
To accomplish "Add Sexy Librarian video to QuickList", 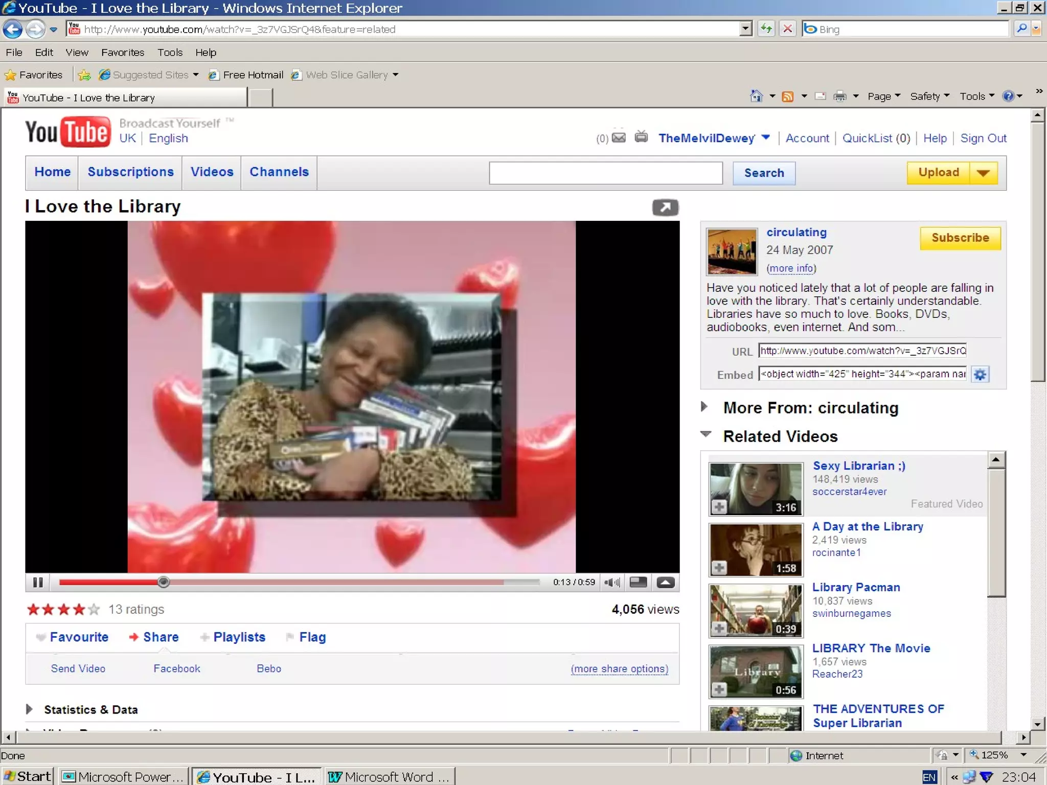I will [x=719, y=506].
